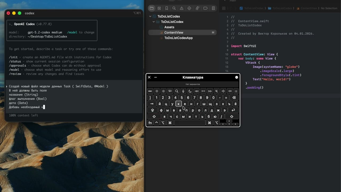Click the volume up key
The width and height of the screenshot is (341, 192).
[230, 91]
